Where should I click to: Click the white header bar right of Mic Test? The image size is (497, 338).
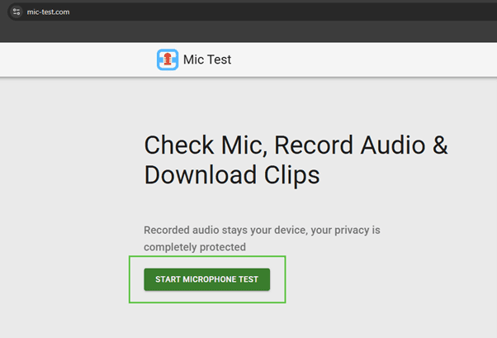click(372, 60)
